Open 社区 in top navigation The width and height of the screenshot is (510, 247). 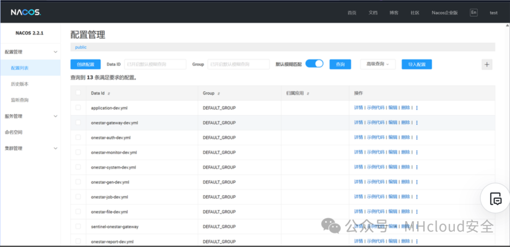pos(415,13)
